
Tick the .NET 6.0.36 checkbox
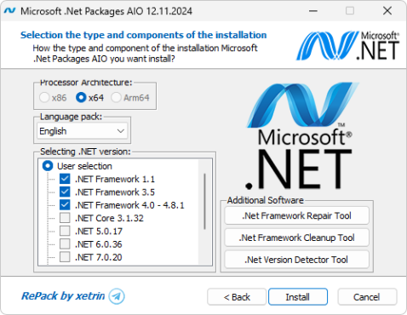[x=65, y=244]
